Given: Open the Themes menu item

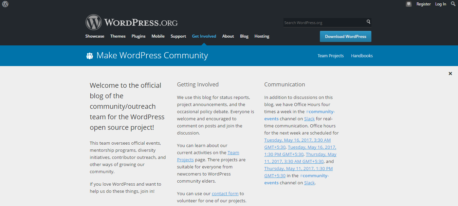Looking at the screenshot, I should (x=118, y=36).
